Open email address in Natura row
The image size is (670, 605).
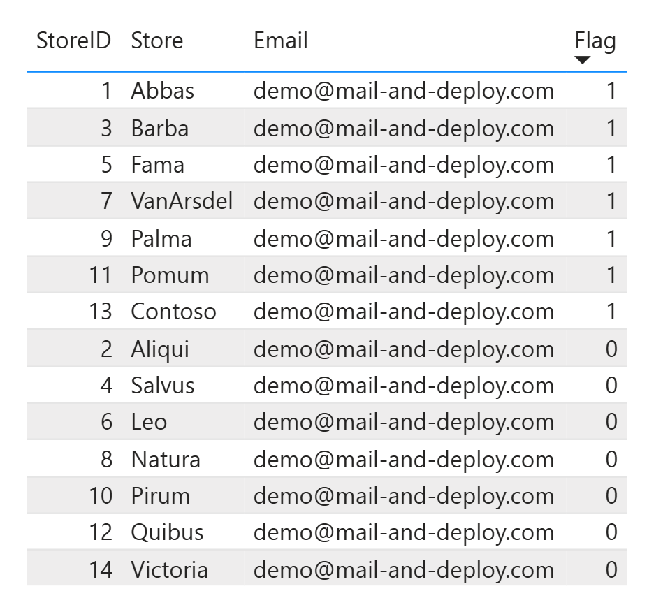click(x=403, y=460)
